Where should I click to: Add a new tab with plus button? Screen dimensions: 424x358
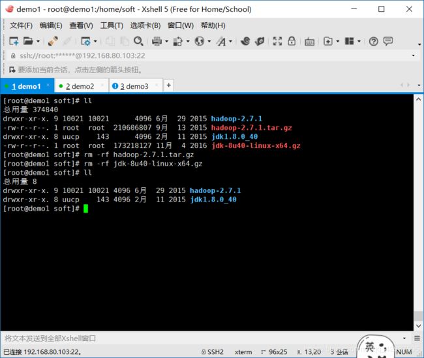coord(169,85)
